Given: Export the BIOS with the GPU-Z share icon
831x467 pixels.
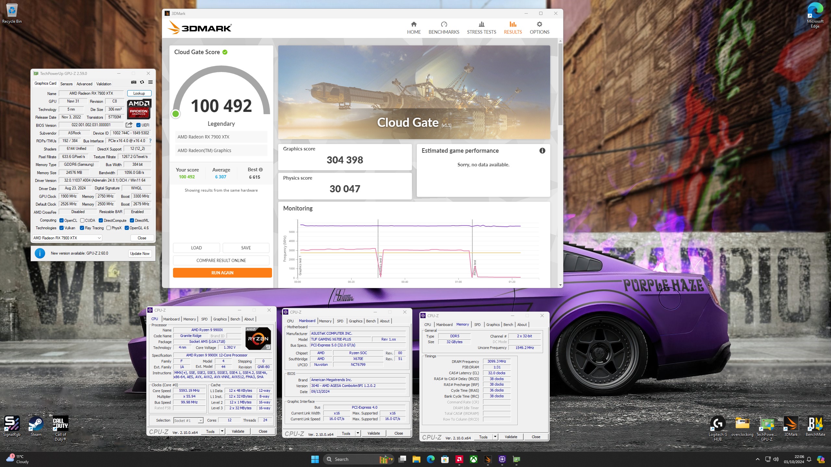Looking at the screenshot, I should [x=129, y=125].
